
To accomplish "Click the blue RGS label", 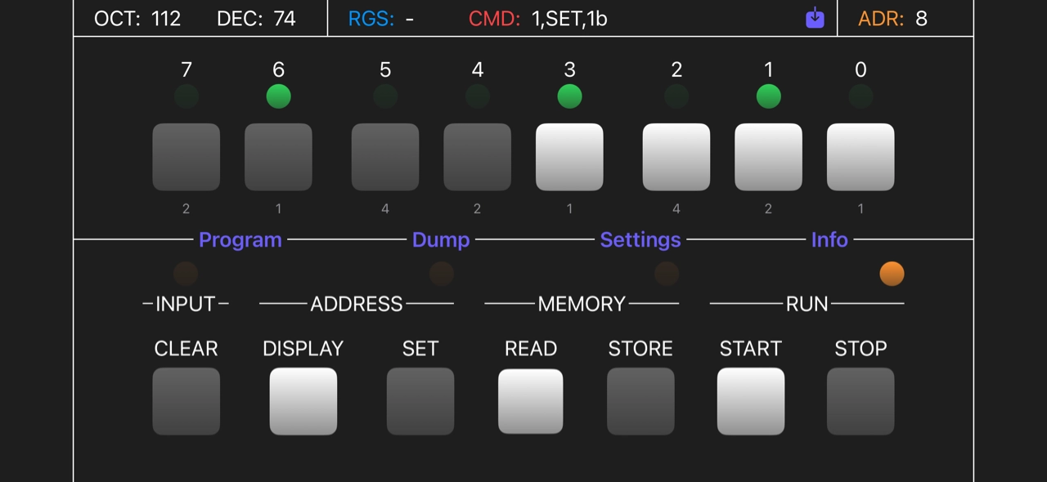I will tap(371, 19).
